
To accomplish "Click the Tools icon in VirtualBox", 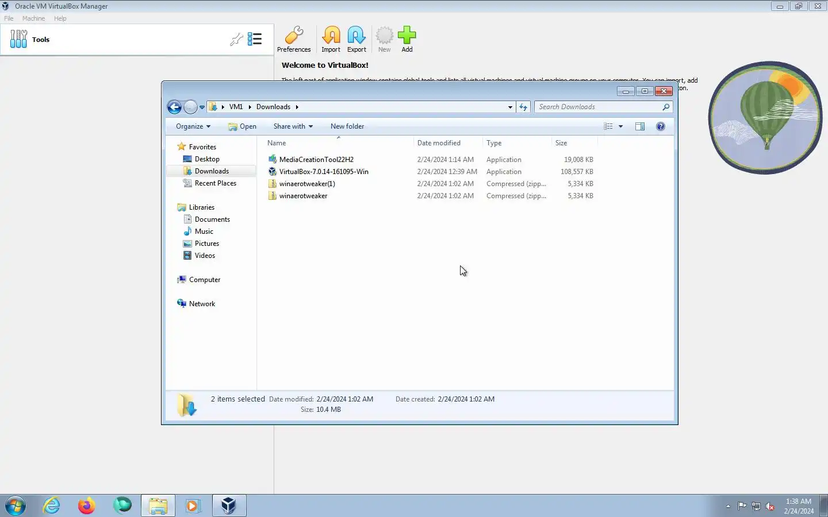I will pyautogui.click(x=18, y=39).
